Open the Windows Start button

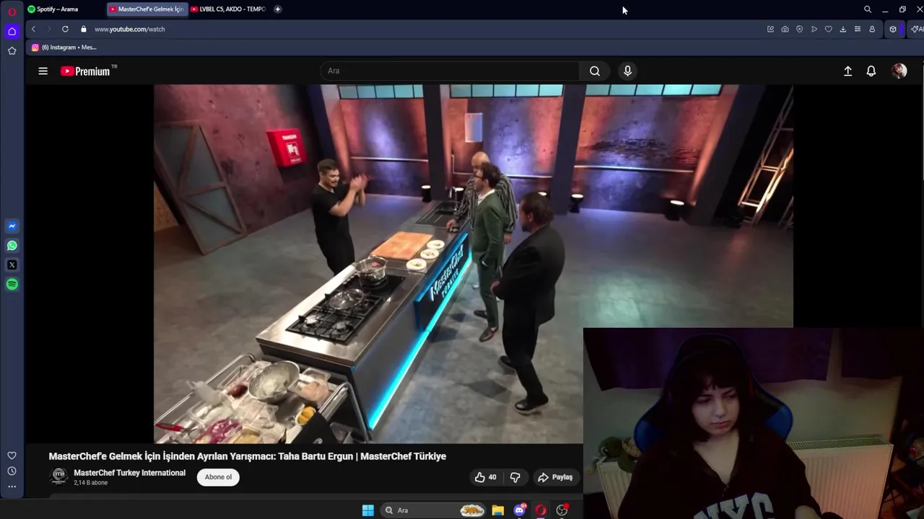coord(368,510)
